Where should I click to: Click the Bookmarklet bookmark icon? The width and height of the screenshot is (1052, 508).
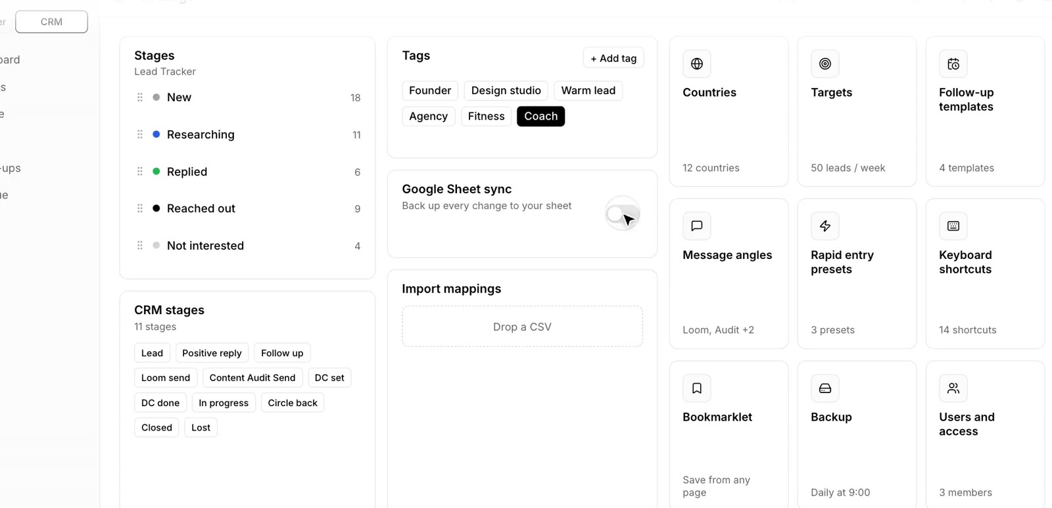point(697,388)
